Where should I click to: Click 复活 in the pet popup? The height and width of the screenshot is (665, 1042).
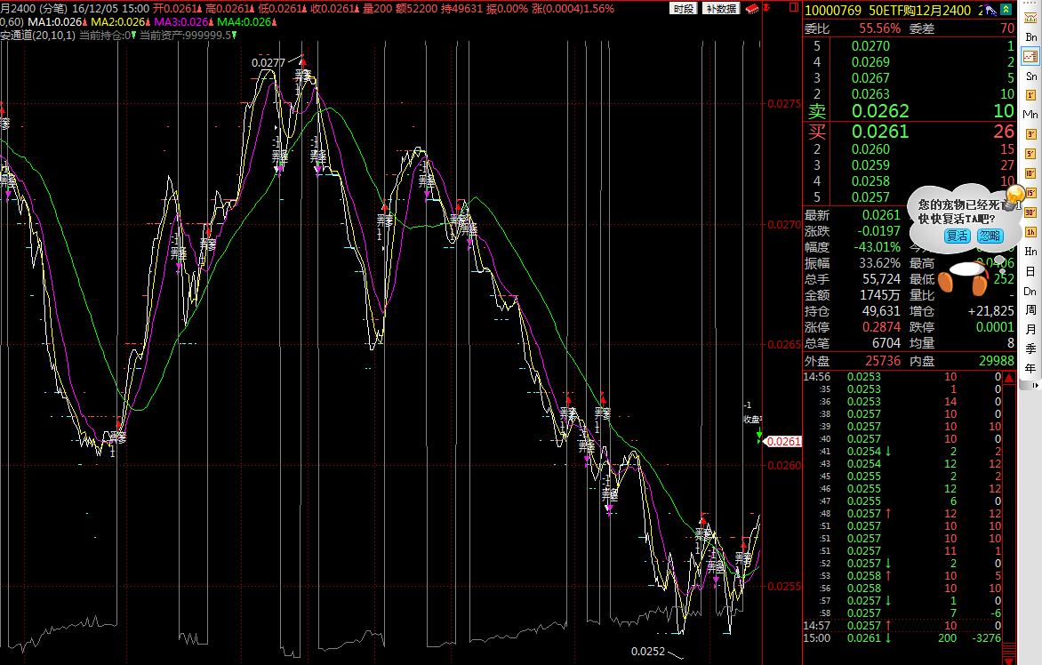click(x=958, y=236)
